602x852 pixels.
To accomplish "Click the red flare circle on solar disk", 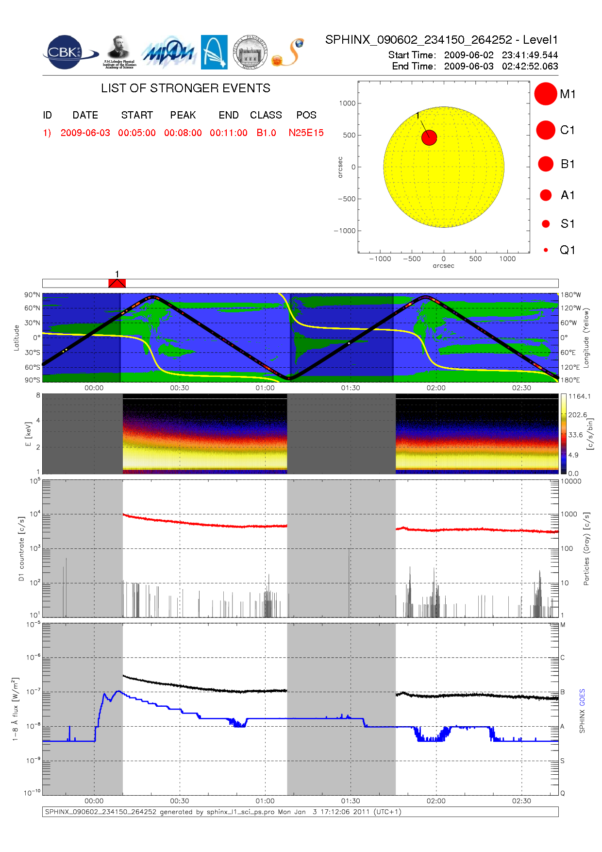I will [429, 137].
